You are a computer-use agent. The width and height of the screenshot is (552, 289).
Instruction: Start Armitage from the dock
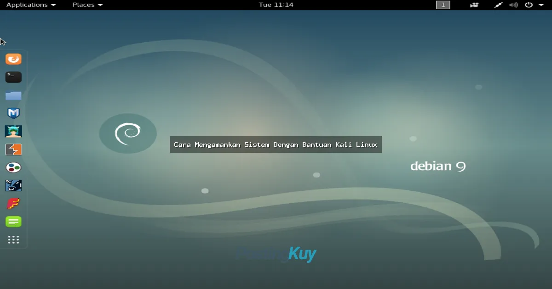click(13, 131)
